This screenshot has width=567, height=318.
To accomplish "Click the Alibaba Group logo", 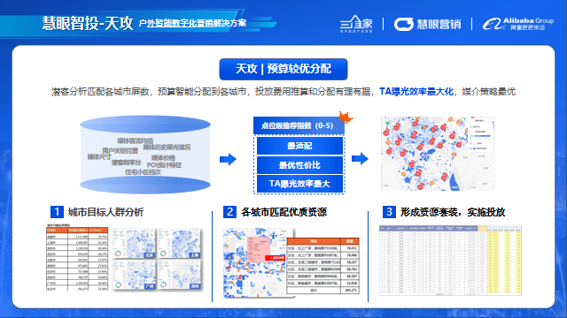I will tap(517, 24).
